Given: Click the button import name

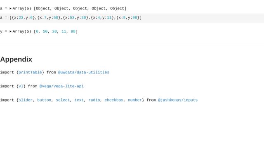Looking at the screenshot, I should point(44,100).
